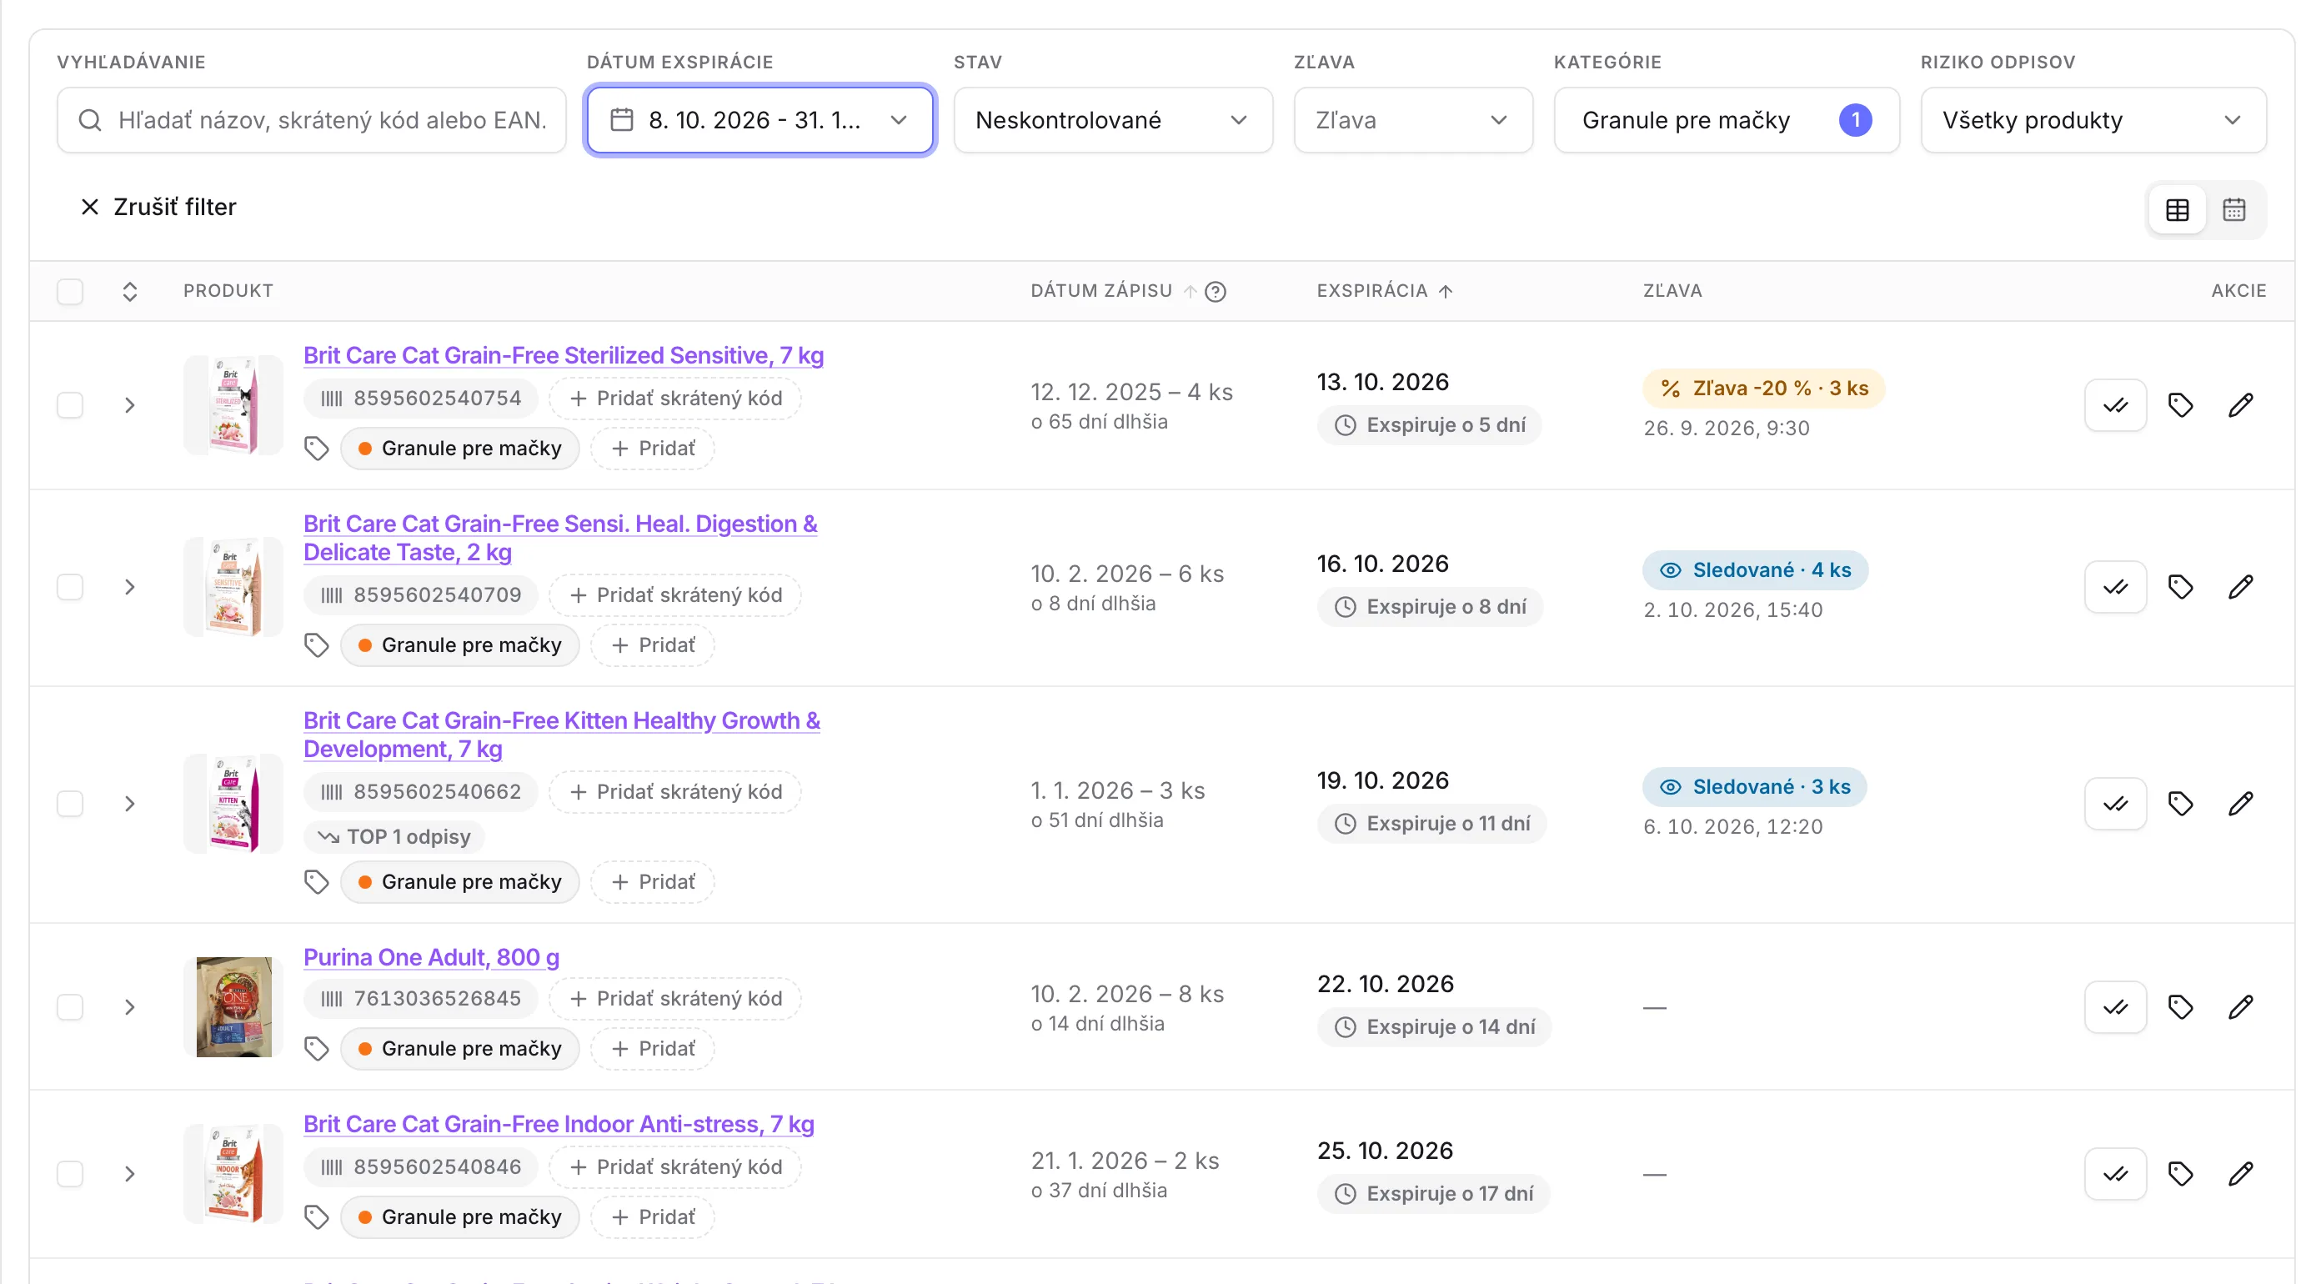
Task: Open Brit Care Cat Grain-Free Indoor Anti-stress link
Action: 559,1124
